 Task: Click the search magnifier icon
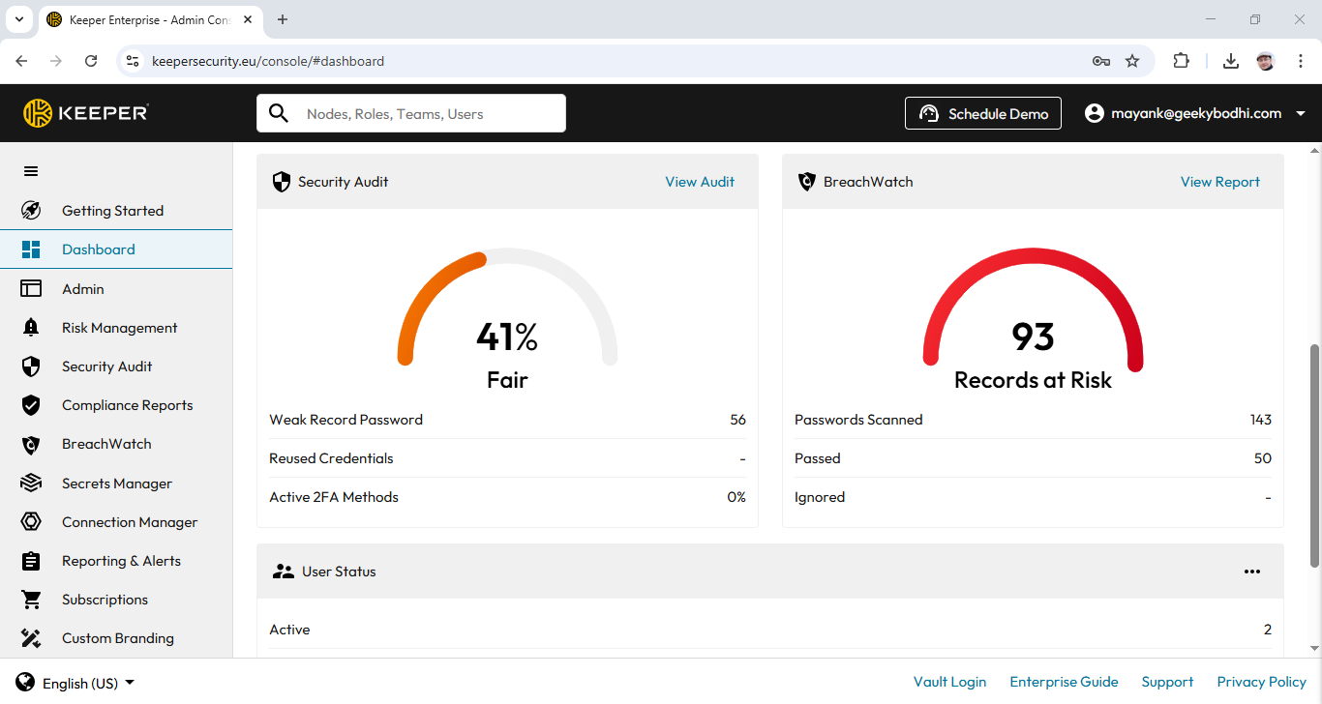point(279,113)
